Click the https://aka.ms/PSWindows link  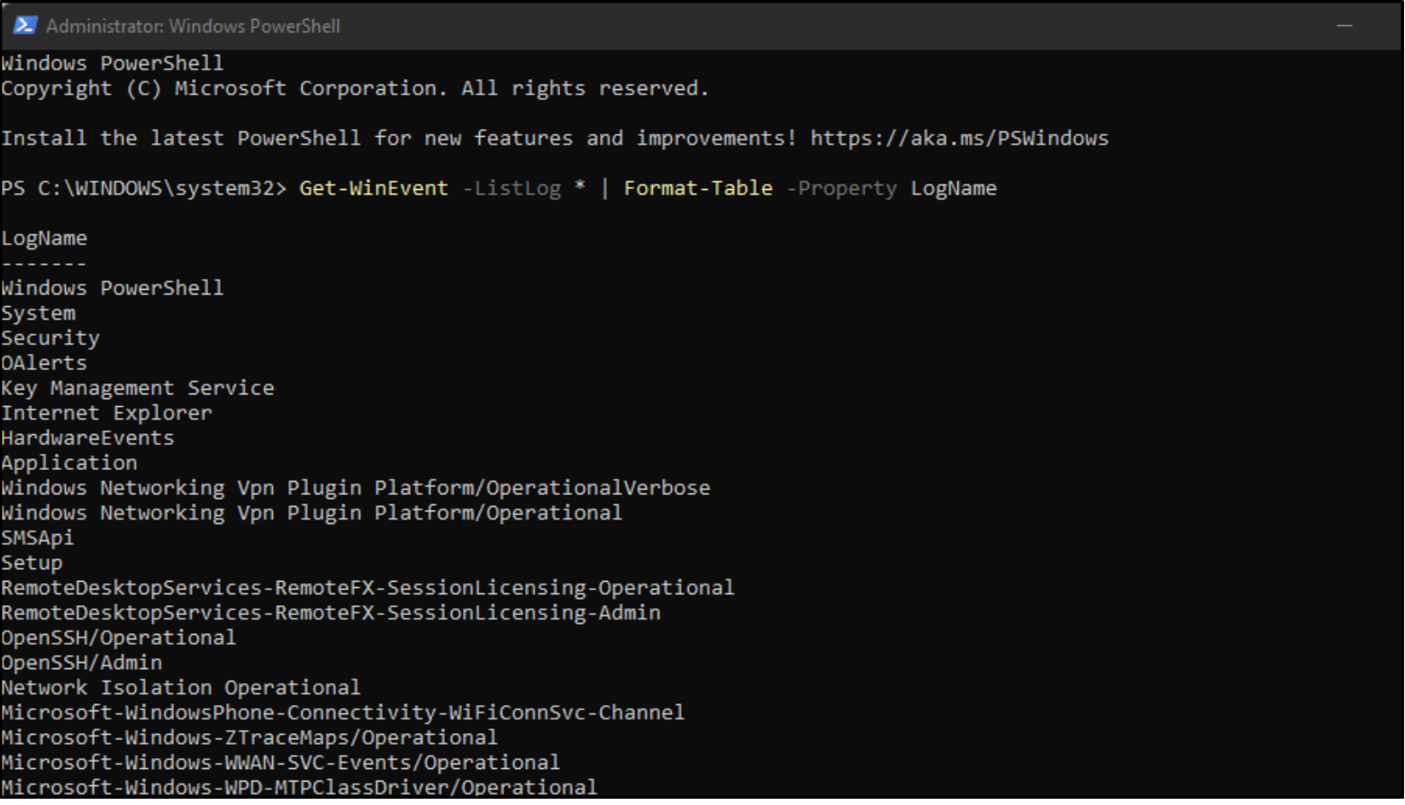pos(959,138)
